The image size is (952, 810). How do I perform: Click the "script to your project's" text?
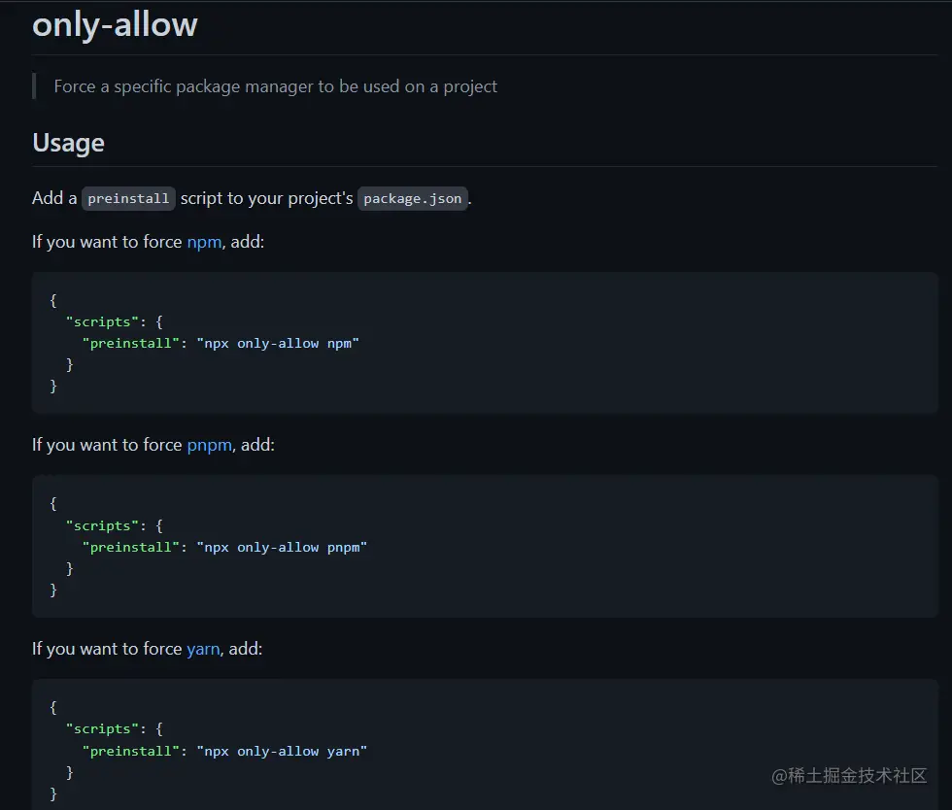point(266,198)
